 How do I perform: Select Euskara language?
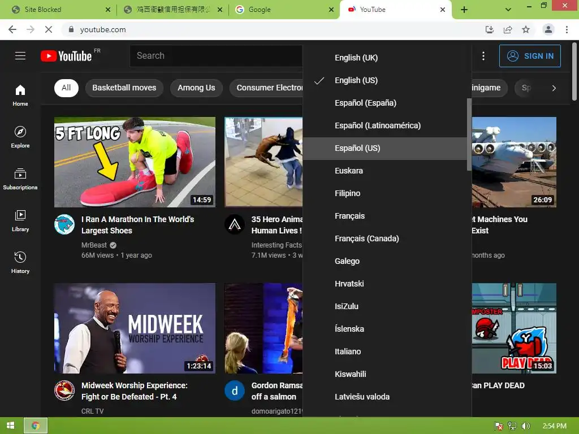pyautogui.click(x=384, y=171)
